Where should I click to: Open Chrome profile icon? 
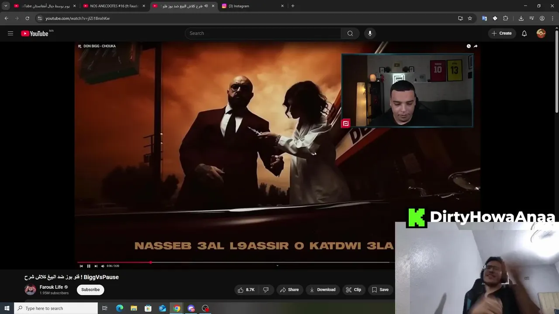tap(542, 18)
